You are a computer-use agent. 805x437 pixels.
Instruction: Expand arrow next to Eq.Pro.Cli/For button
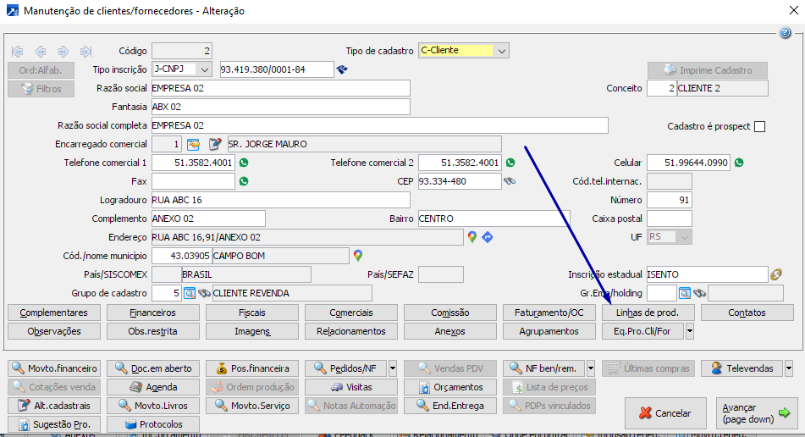(x=690, y=331)
